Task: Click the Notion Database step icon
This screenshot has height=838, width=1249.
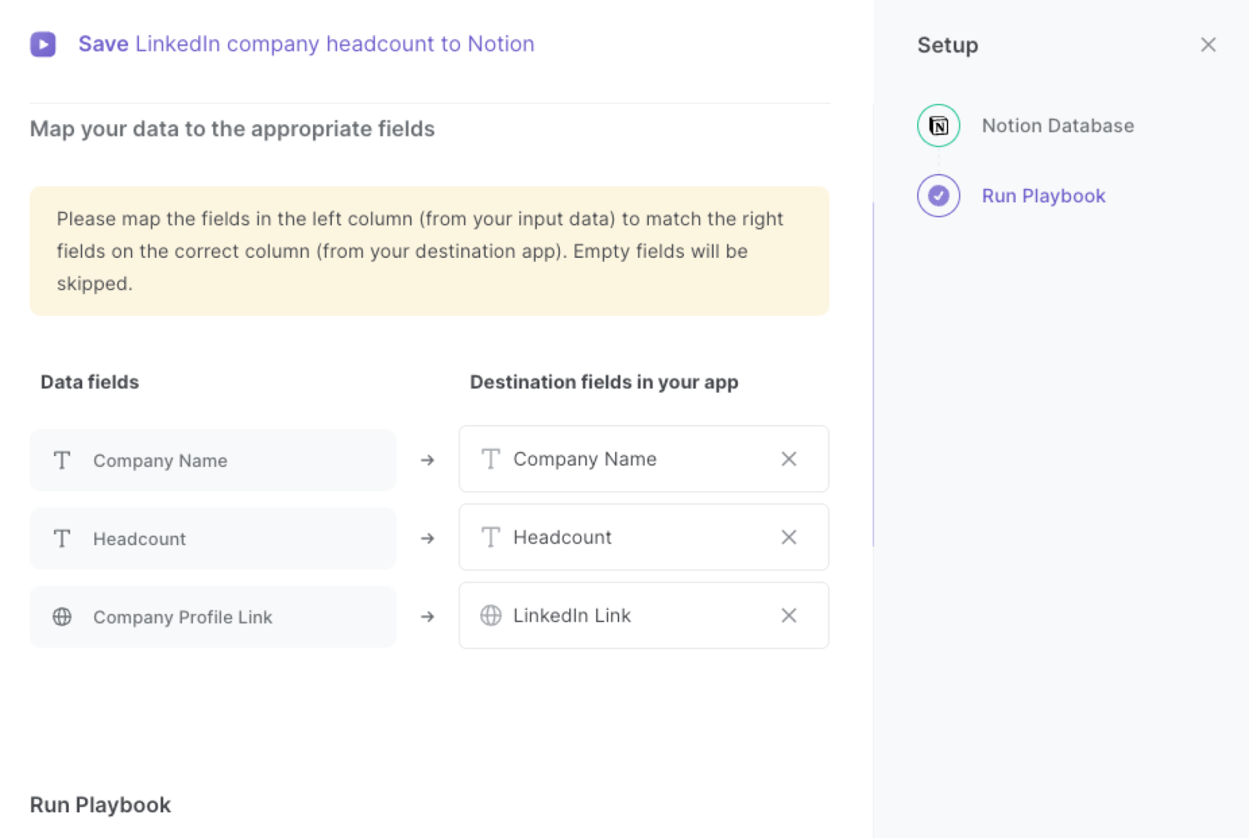Action: [x=938, y=126]
